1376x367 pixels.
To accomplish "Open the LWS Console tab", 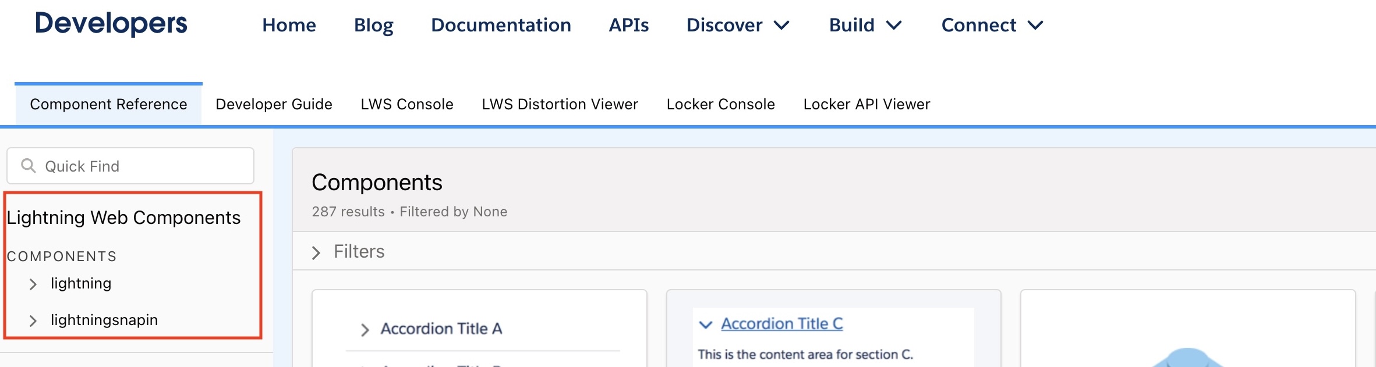I will [406, 104].
